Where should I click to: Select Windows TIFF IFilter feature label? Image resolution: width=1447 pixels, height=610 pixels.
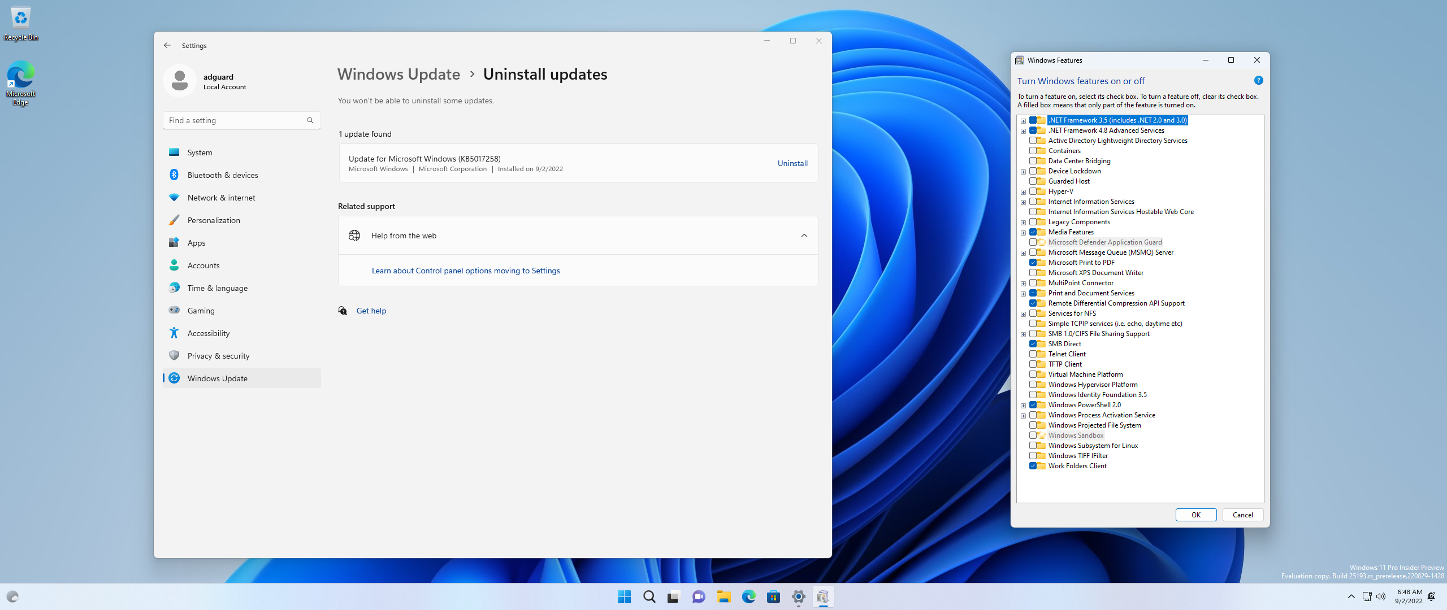[1078, 456]
